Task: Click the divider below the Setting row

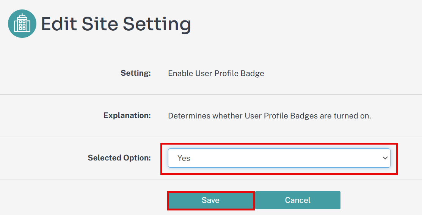Action: 211,94
